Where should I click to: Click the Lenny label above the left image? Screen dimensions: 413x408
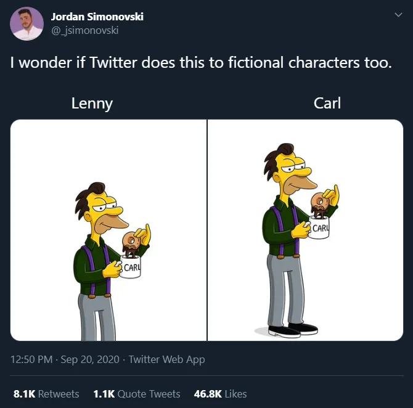[92, 103]
